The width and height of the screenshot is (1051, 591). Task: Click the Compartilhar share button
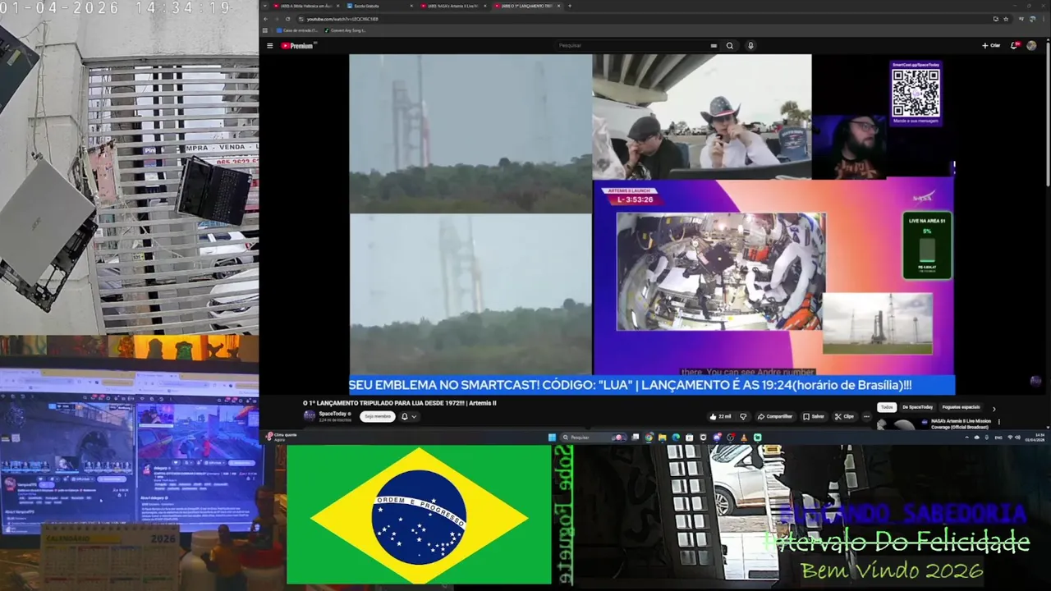click(x=775, y=416)
